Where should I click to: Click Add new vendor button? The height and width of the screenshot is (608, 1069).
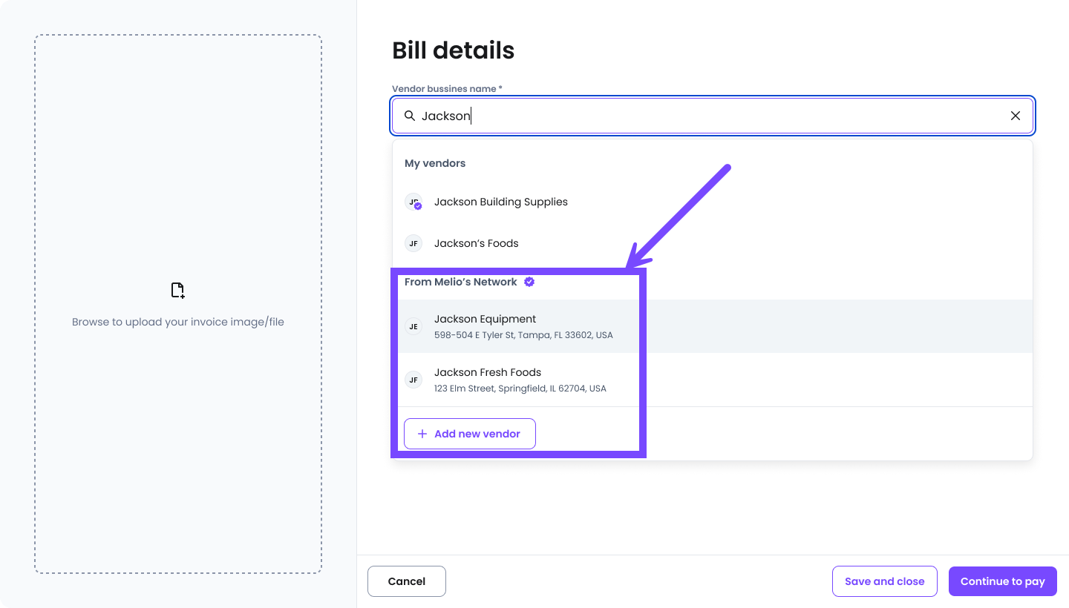click(470, 434)
